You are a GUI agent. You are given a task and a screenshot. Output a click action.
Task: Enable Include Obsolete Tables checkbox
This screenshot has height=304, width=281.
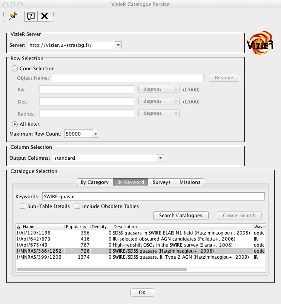pos(77,206)
